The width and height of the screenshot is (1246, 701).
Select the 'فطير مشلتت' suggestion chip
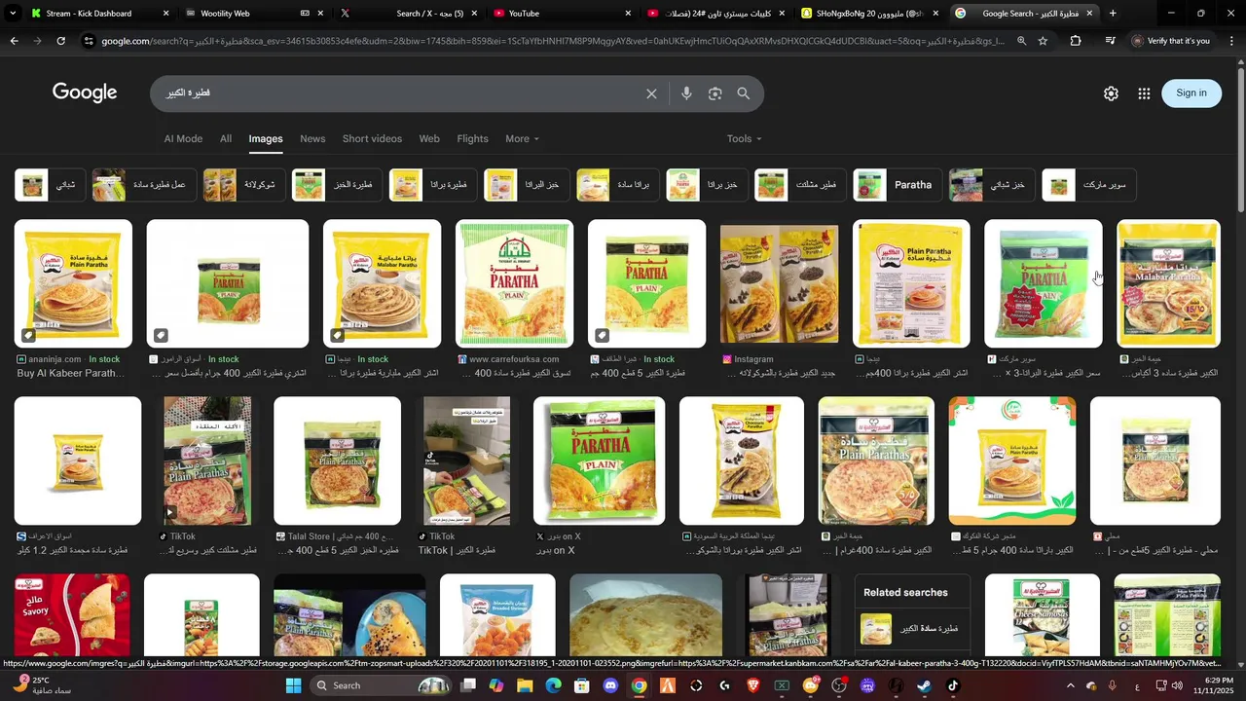(799, 185)
